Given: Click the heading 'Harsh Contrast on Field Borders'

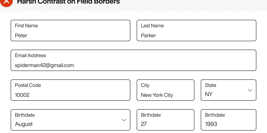Looking at the screenshot, I should 68,2.
